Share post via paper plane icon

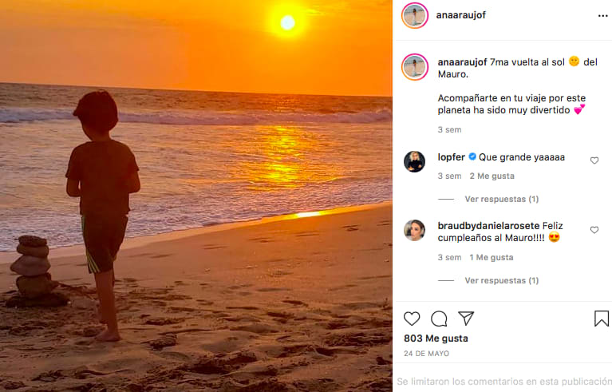click(466, 319)
